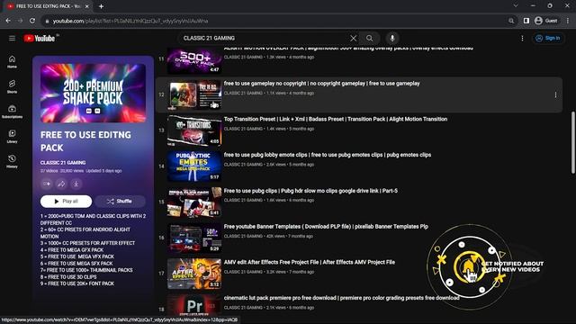Open Library in the sidebar
This screenshot has height=324, width=576.
[x=12, y=136]
